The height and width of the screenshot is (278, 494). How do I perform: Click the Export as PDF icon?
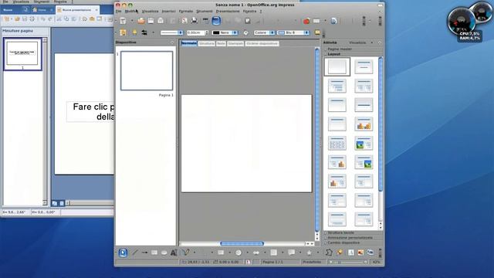click(x=184, y=21)
